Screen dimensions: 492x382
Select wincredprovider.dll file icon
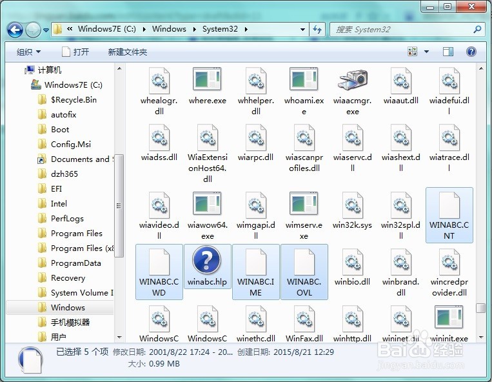(x=449, y=262)
